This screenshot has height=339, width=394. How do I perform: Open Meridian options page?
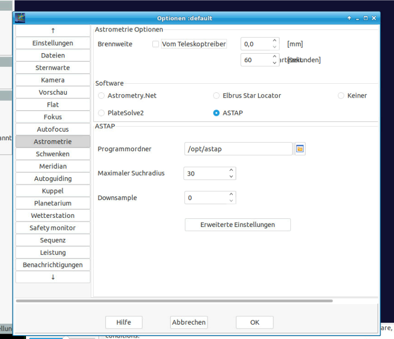(53, 166)
